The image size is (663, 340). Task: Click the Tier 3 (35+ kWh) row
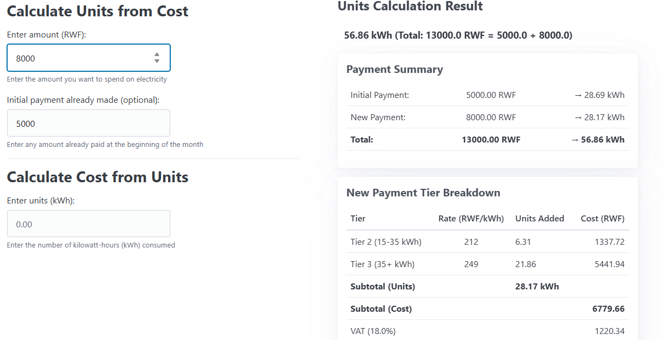[487, 263]
